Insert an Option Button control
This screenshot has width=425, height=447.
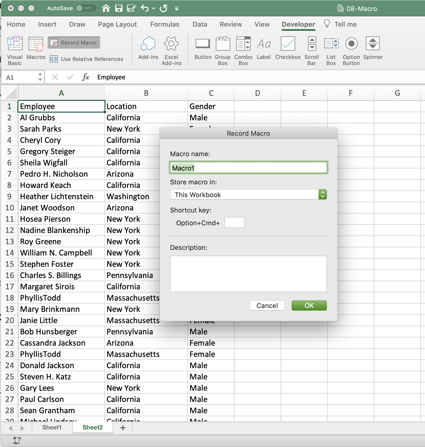click(351, 51)
